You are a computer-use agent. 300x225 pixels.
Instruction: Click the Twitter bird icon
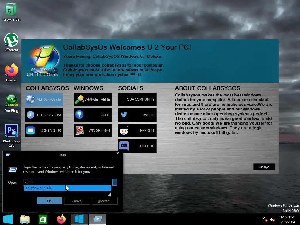tap(124, 115)
